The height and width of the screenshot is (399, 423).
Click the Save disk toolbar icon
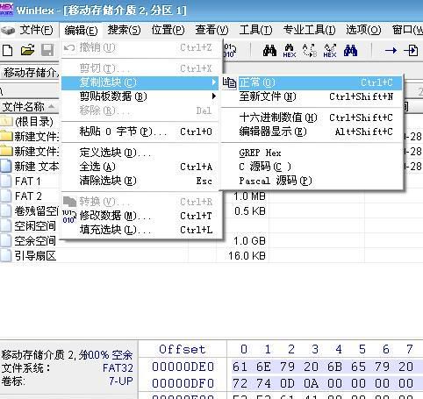click(47, 51)
